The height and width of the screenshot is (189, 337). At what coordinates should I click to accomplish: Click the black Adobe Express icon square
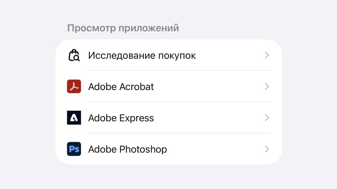coord(74,118)
